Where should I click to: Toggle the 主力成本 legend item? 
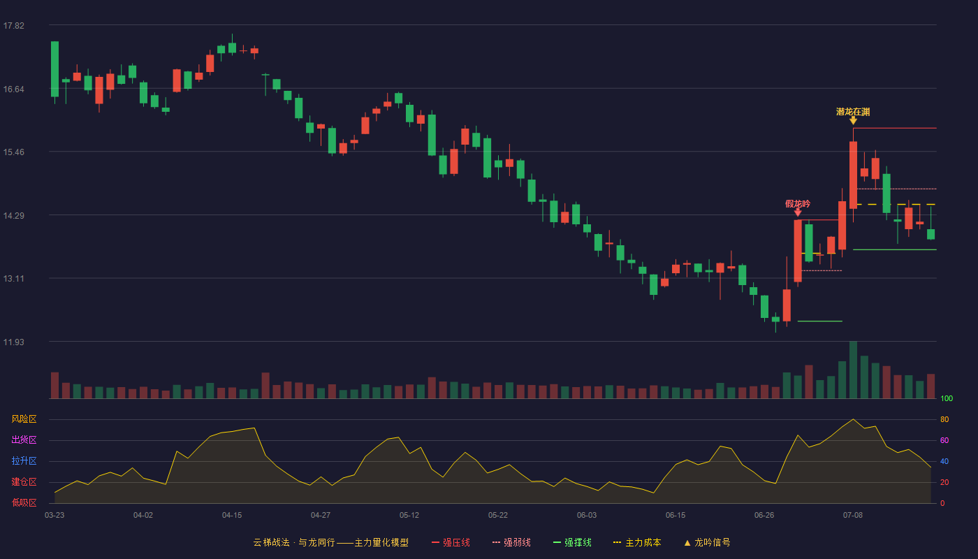pyautogui.click(x=636, y=542)
